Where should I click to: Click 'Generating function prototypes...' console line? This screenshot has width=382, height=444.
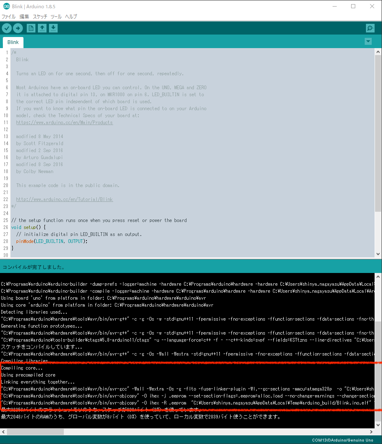(42, 326)
